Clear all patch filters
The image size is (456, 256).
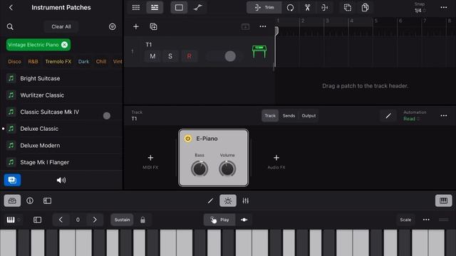point(61,27)
